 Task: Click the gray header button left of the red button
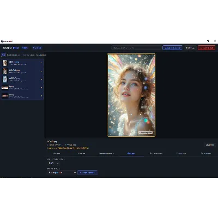pyautogui.click(x=190, y=48)
